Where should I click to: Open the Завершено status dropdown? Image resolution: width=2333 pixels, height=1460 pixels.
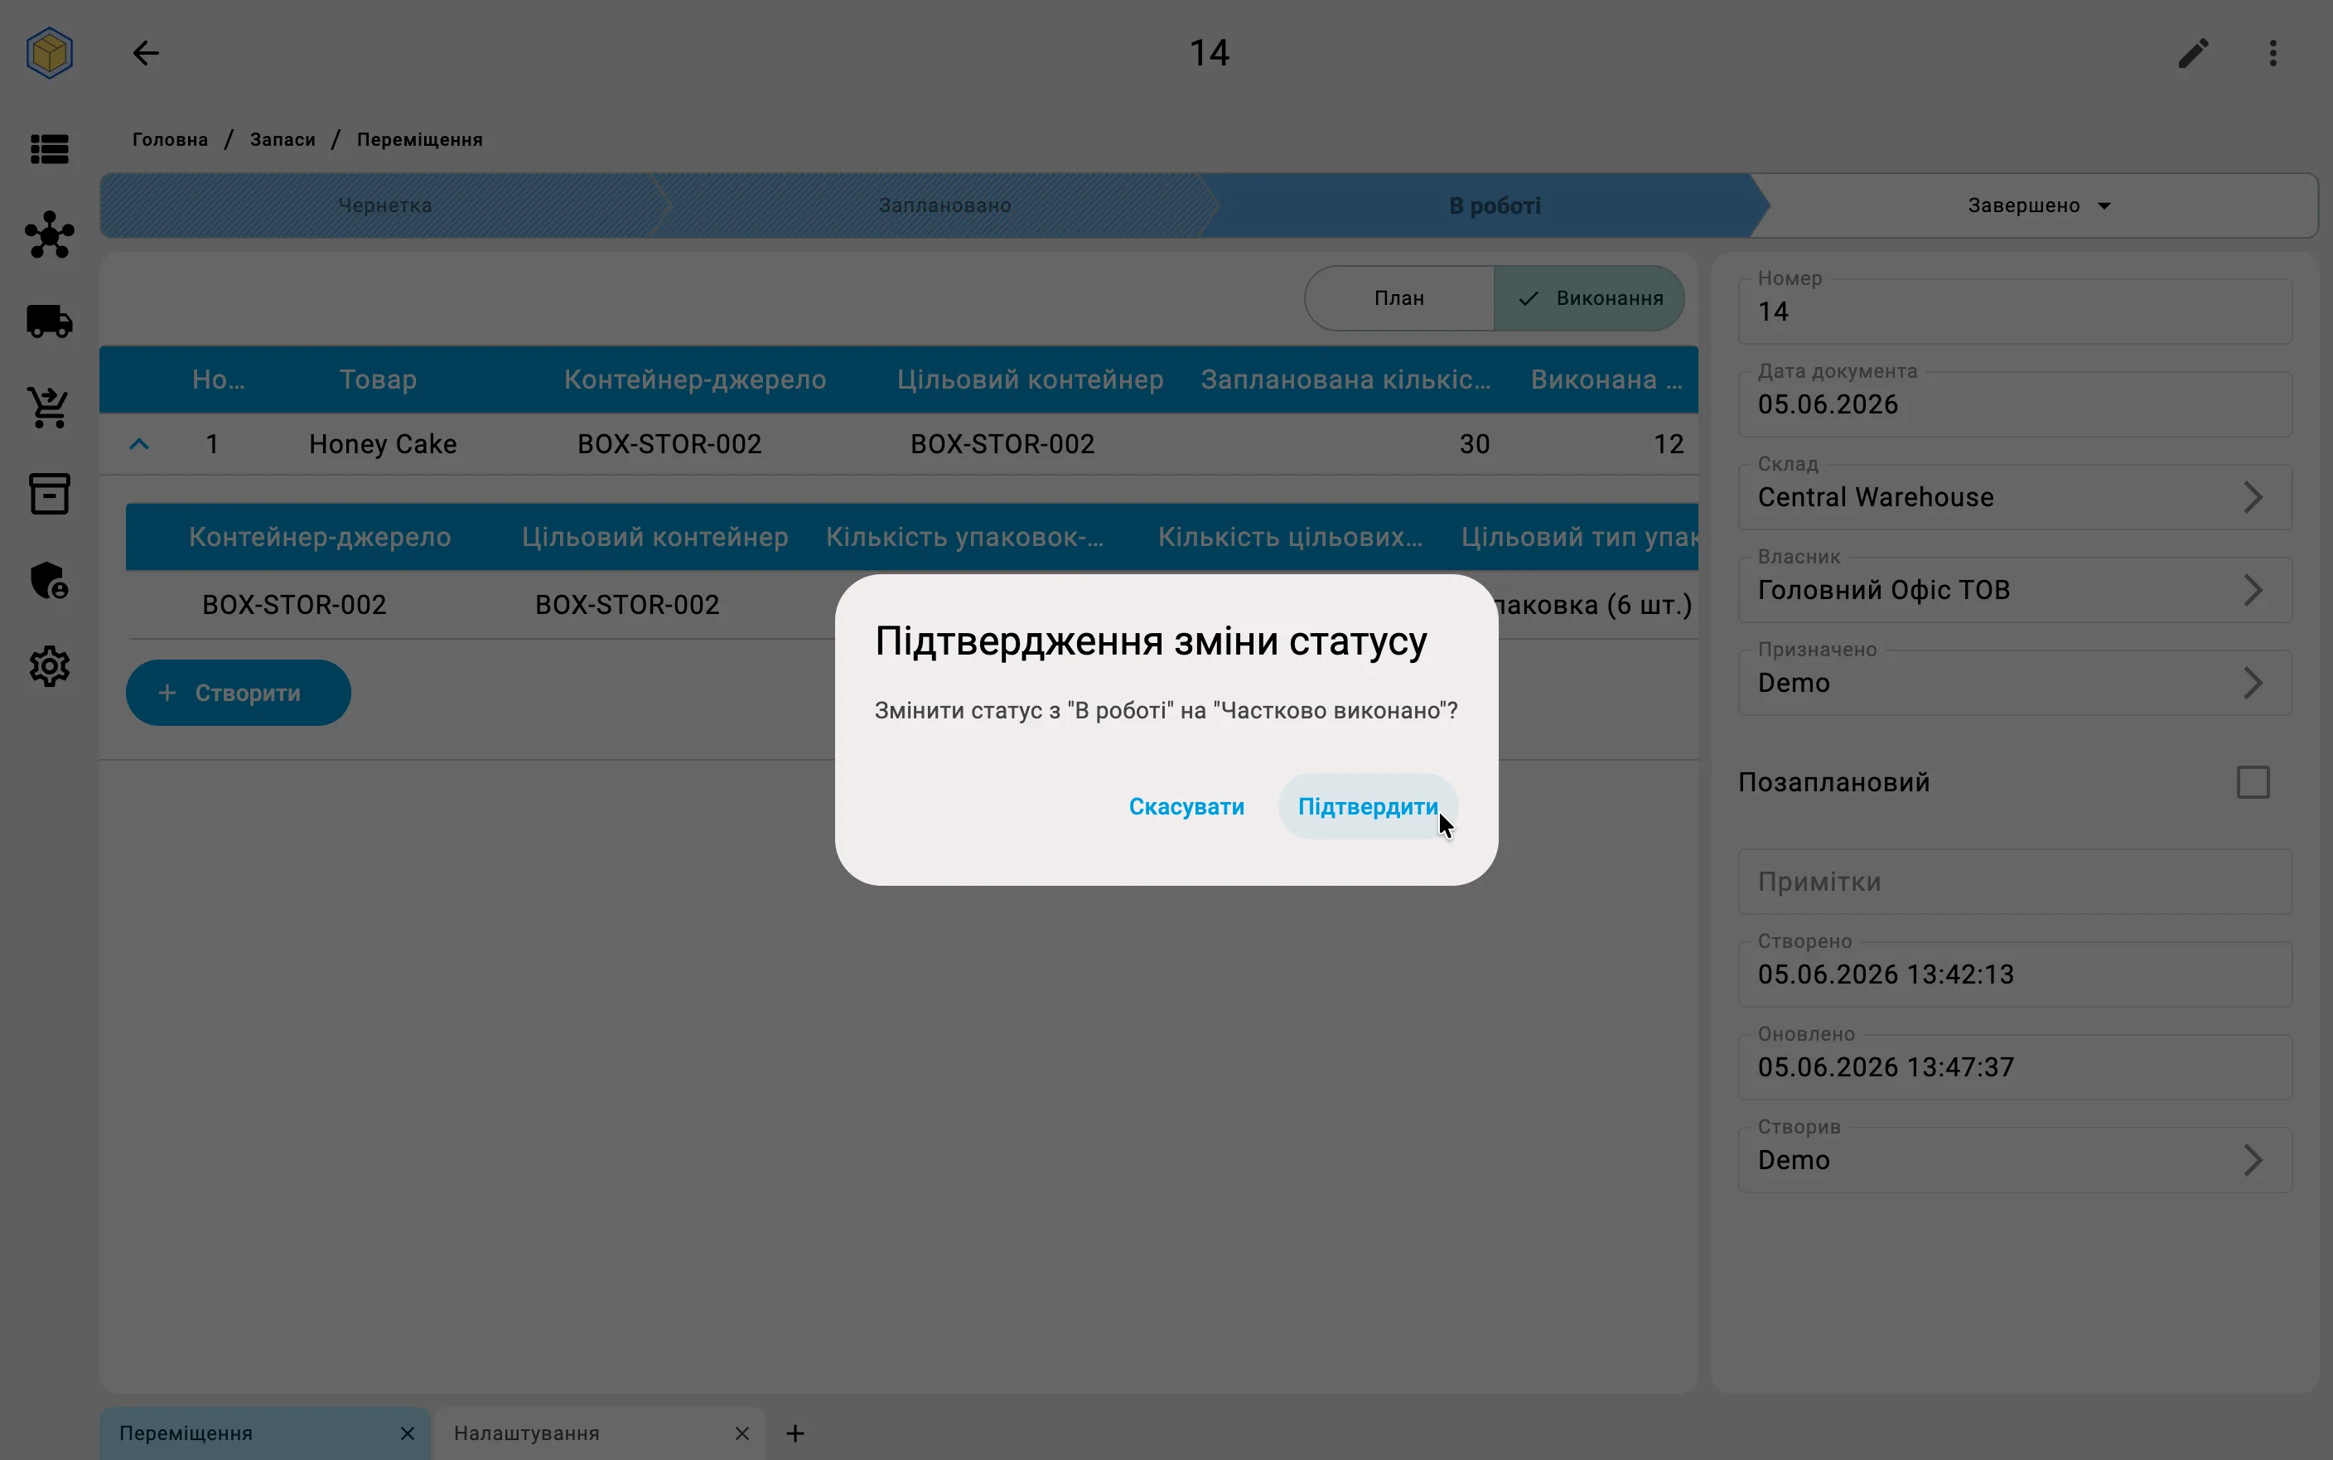point(2039,205)
